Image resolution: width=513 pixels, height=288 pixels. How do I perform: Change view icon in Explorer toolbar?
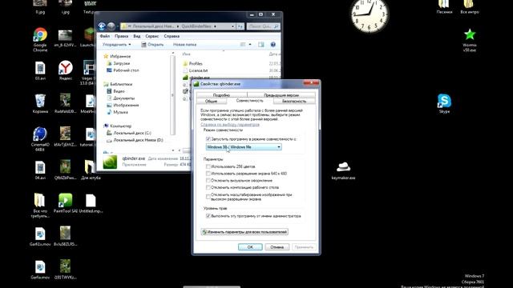coord(243,45)
